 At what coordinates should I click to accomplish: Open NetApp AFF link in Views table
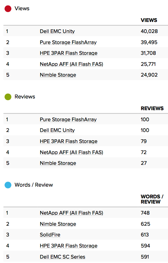[x=71, y=64]
